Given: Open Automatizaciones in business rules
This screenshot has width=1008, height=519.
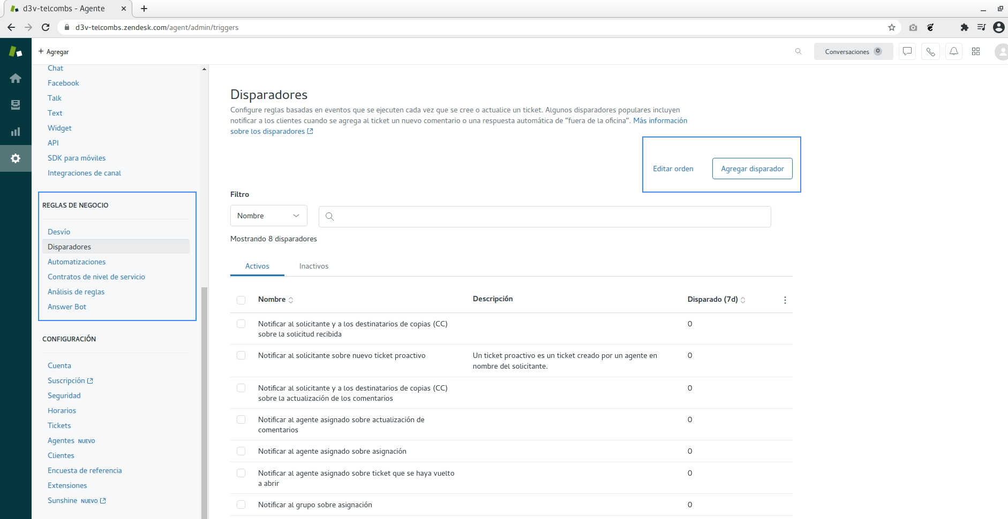Looking at the screenshot, I should point(77,262).
